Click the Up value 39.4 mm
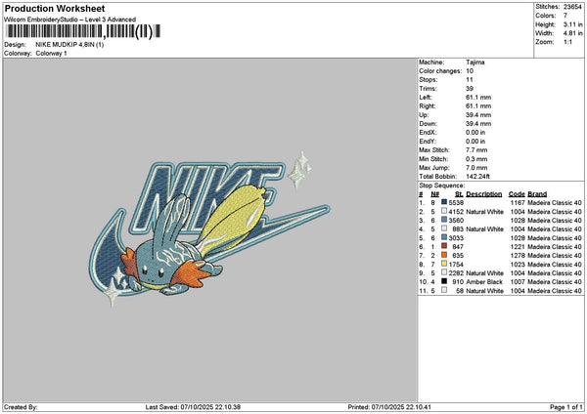Screen dimensions: 587x414 478,115
